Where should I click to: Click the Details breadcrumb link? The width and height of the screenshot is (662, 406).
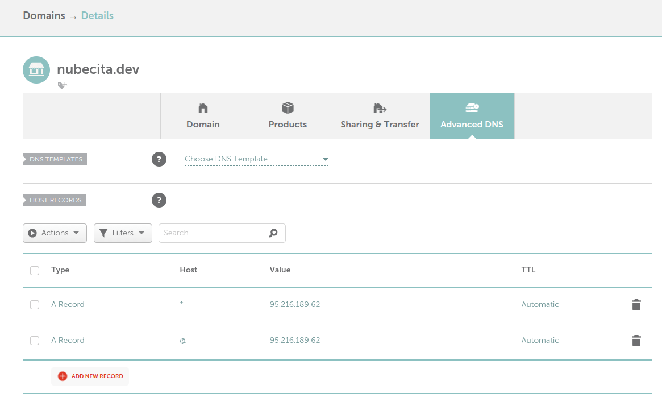click(97, 15)
